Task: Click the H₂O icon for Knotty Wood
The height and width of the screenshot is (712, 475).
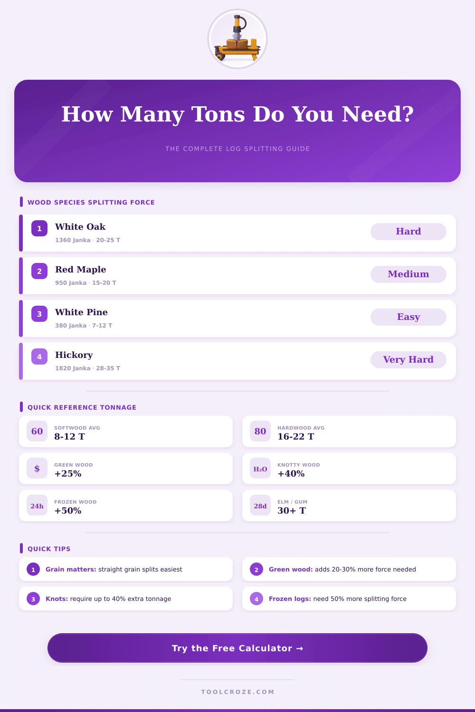Action: 260,468
